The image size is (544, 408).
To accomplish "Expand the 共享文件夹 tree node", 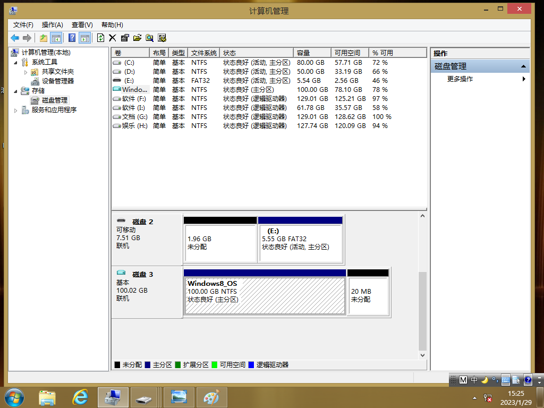I will [25, 72].
